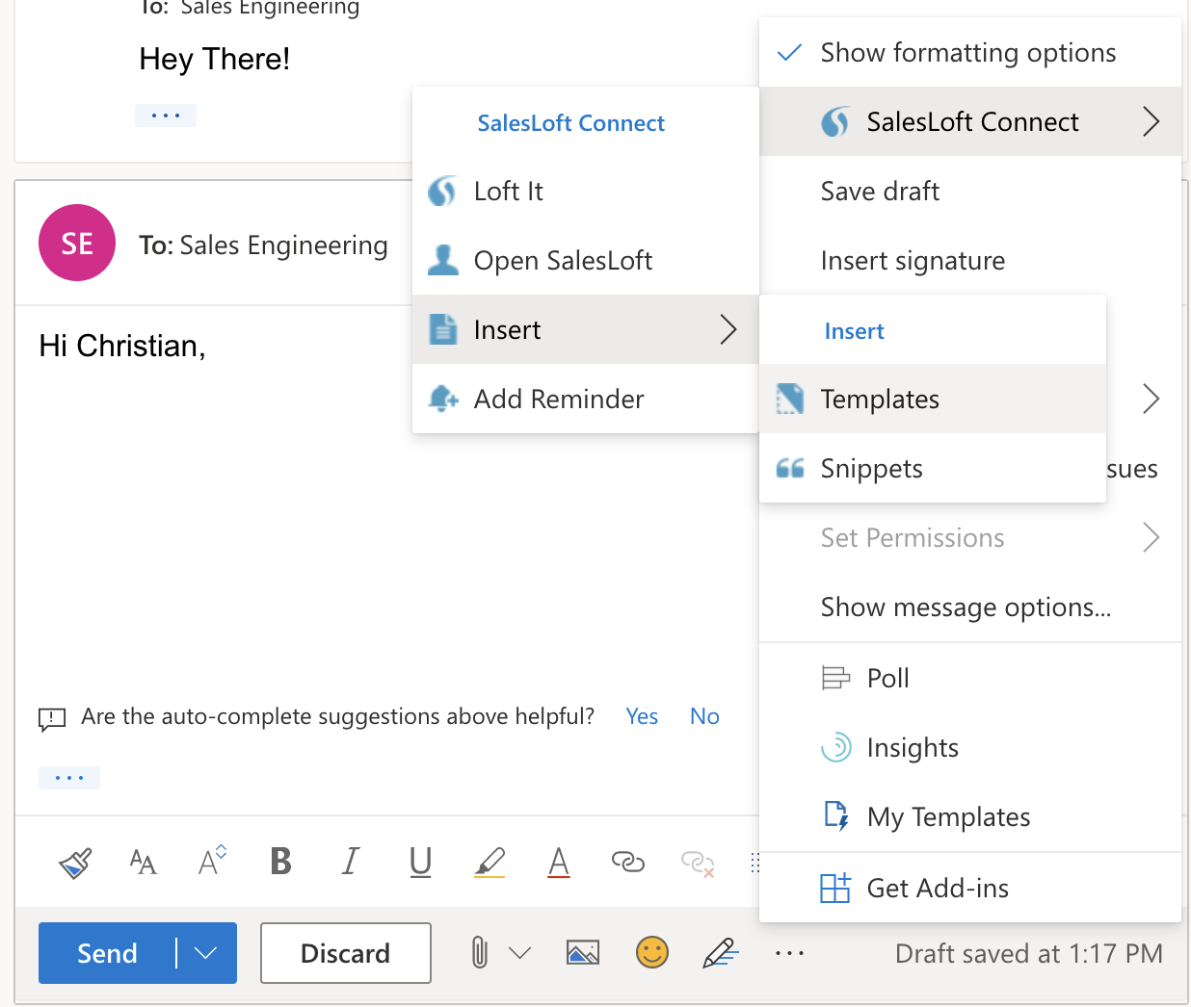1191x1007 pixels.
Task: Toggle underline formatting
Action: (x=420, y=862)
